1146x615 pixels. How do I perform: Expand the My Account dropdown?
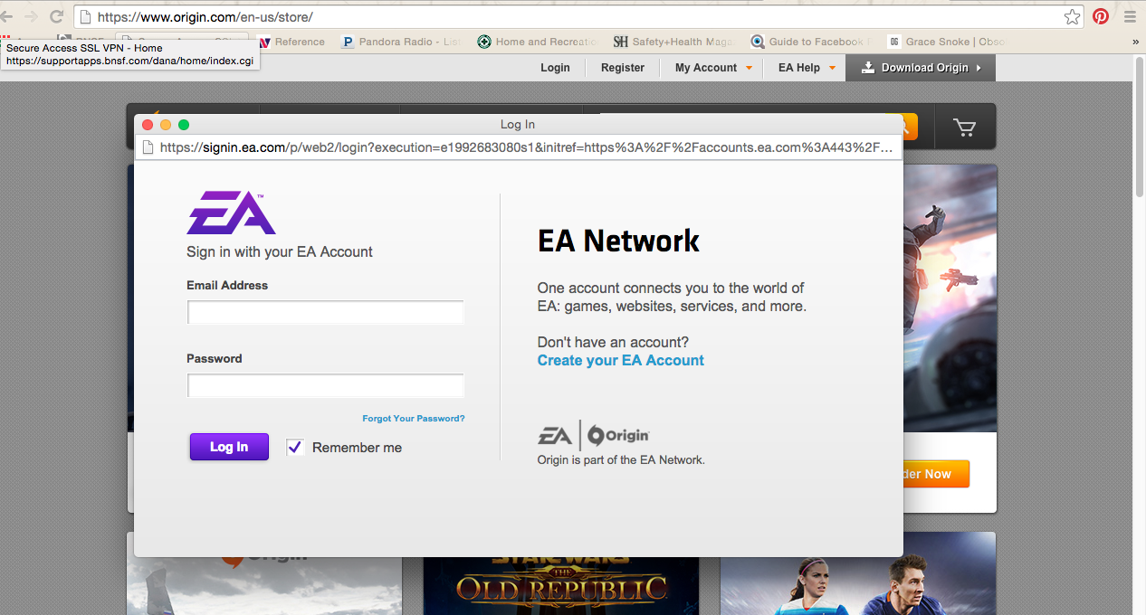pyautogui.click(x=713, y=68)
